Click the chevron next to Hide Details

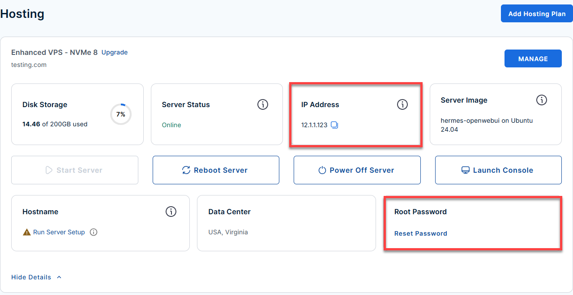tap(59, 277)
